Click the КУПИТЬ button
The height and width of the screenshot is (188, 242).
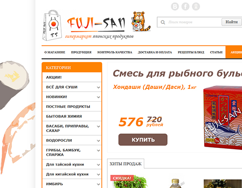143,140
